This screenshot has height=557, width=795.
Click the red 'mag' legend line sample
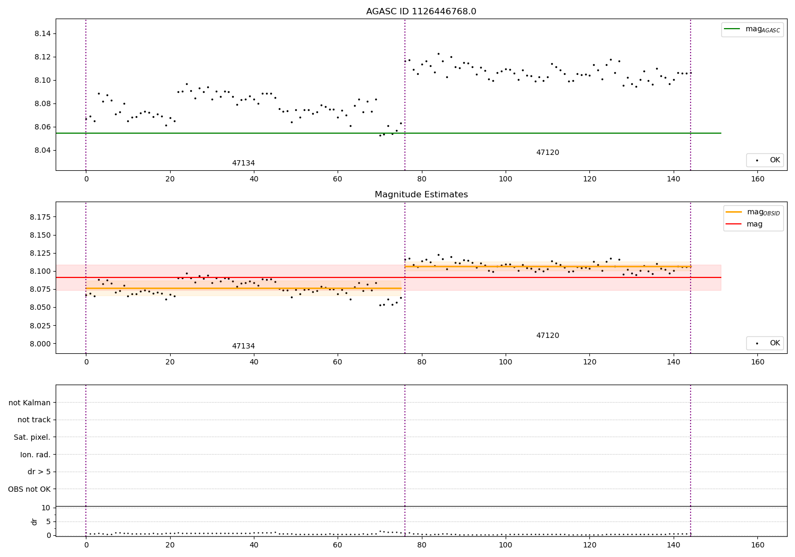pyautogui.click(x=734, y=224)
